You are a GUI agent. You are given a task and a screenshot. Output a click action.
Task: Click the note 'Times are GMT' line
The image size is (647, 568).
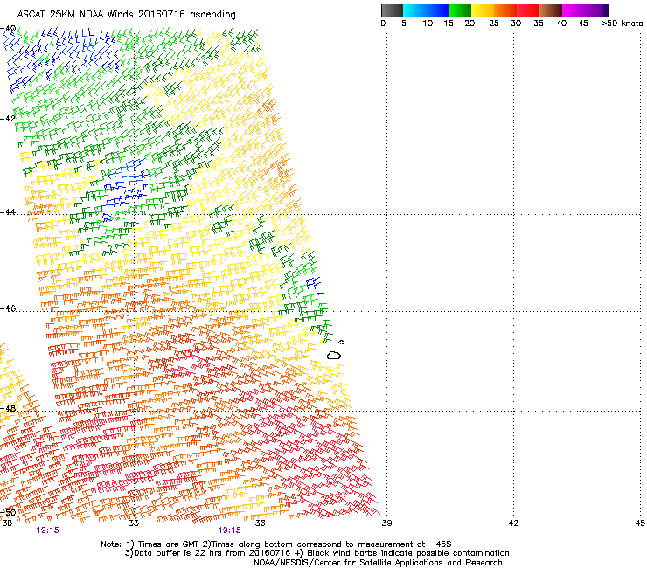pos(276,544)
